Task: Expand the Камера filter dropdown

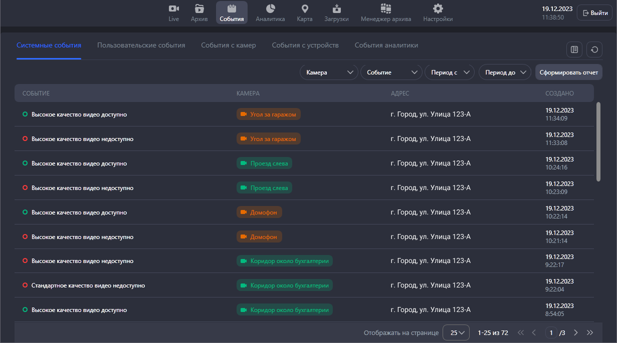Action: [x=328, y=72]
